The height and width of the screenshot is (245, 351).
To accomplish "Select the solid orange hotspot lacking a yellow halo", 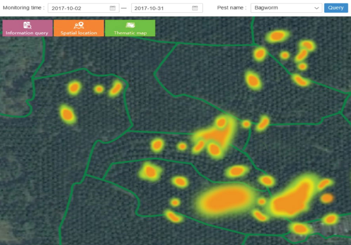I will [327, 198].
